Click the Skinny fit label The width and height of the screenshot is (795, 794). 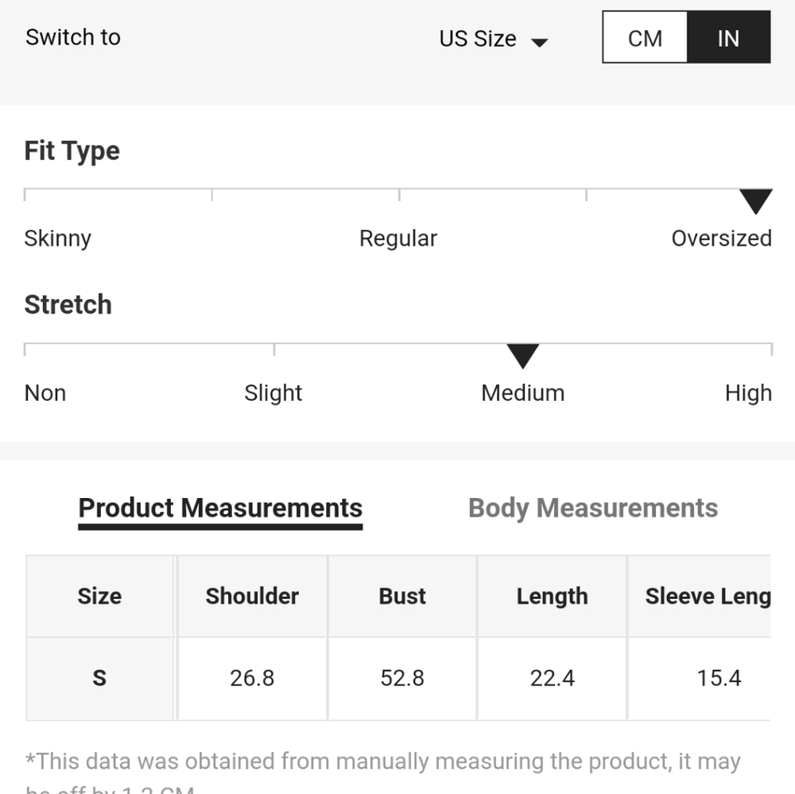pyautogui.click(x=58, y=239)
